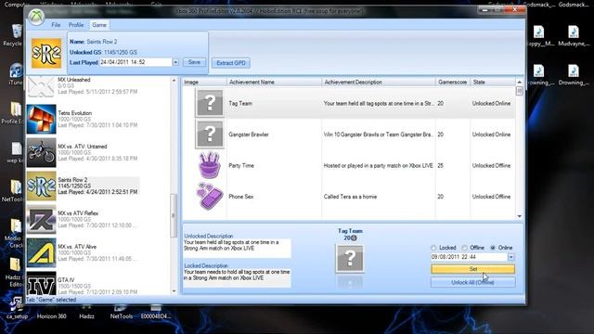The image size is (594, 334).
Task: Click Tetris Evolution title in game list
Action: click(x=74, y=113)
